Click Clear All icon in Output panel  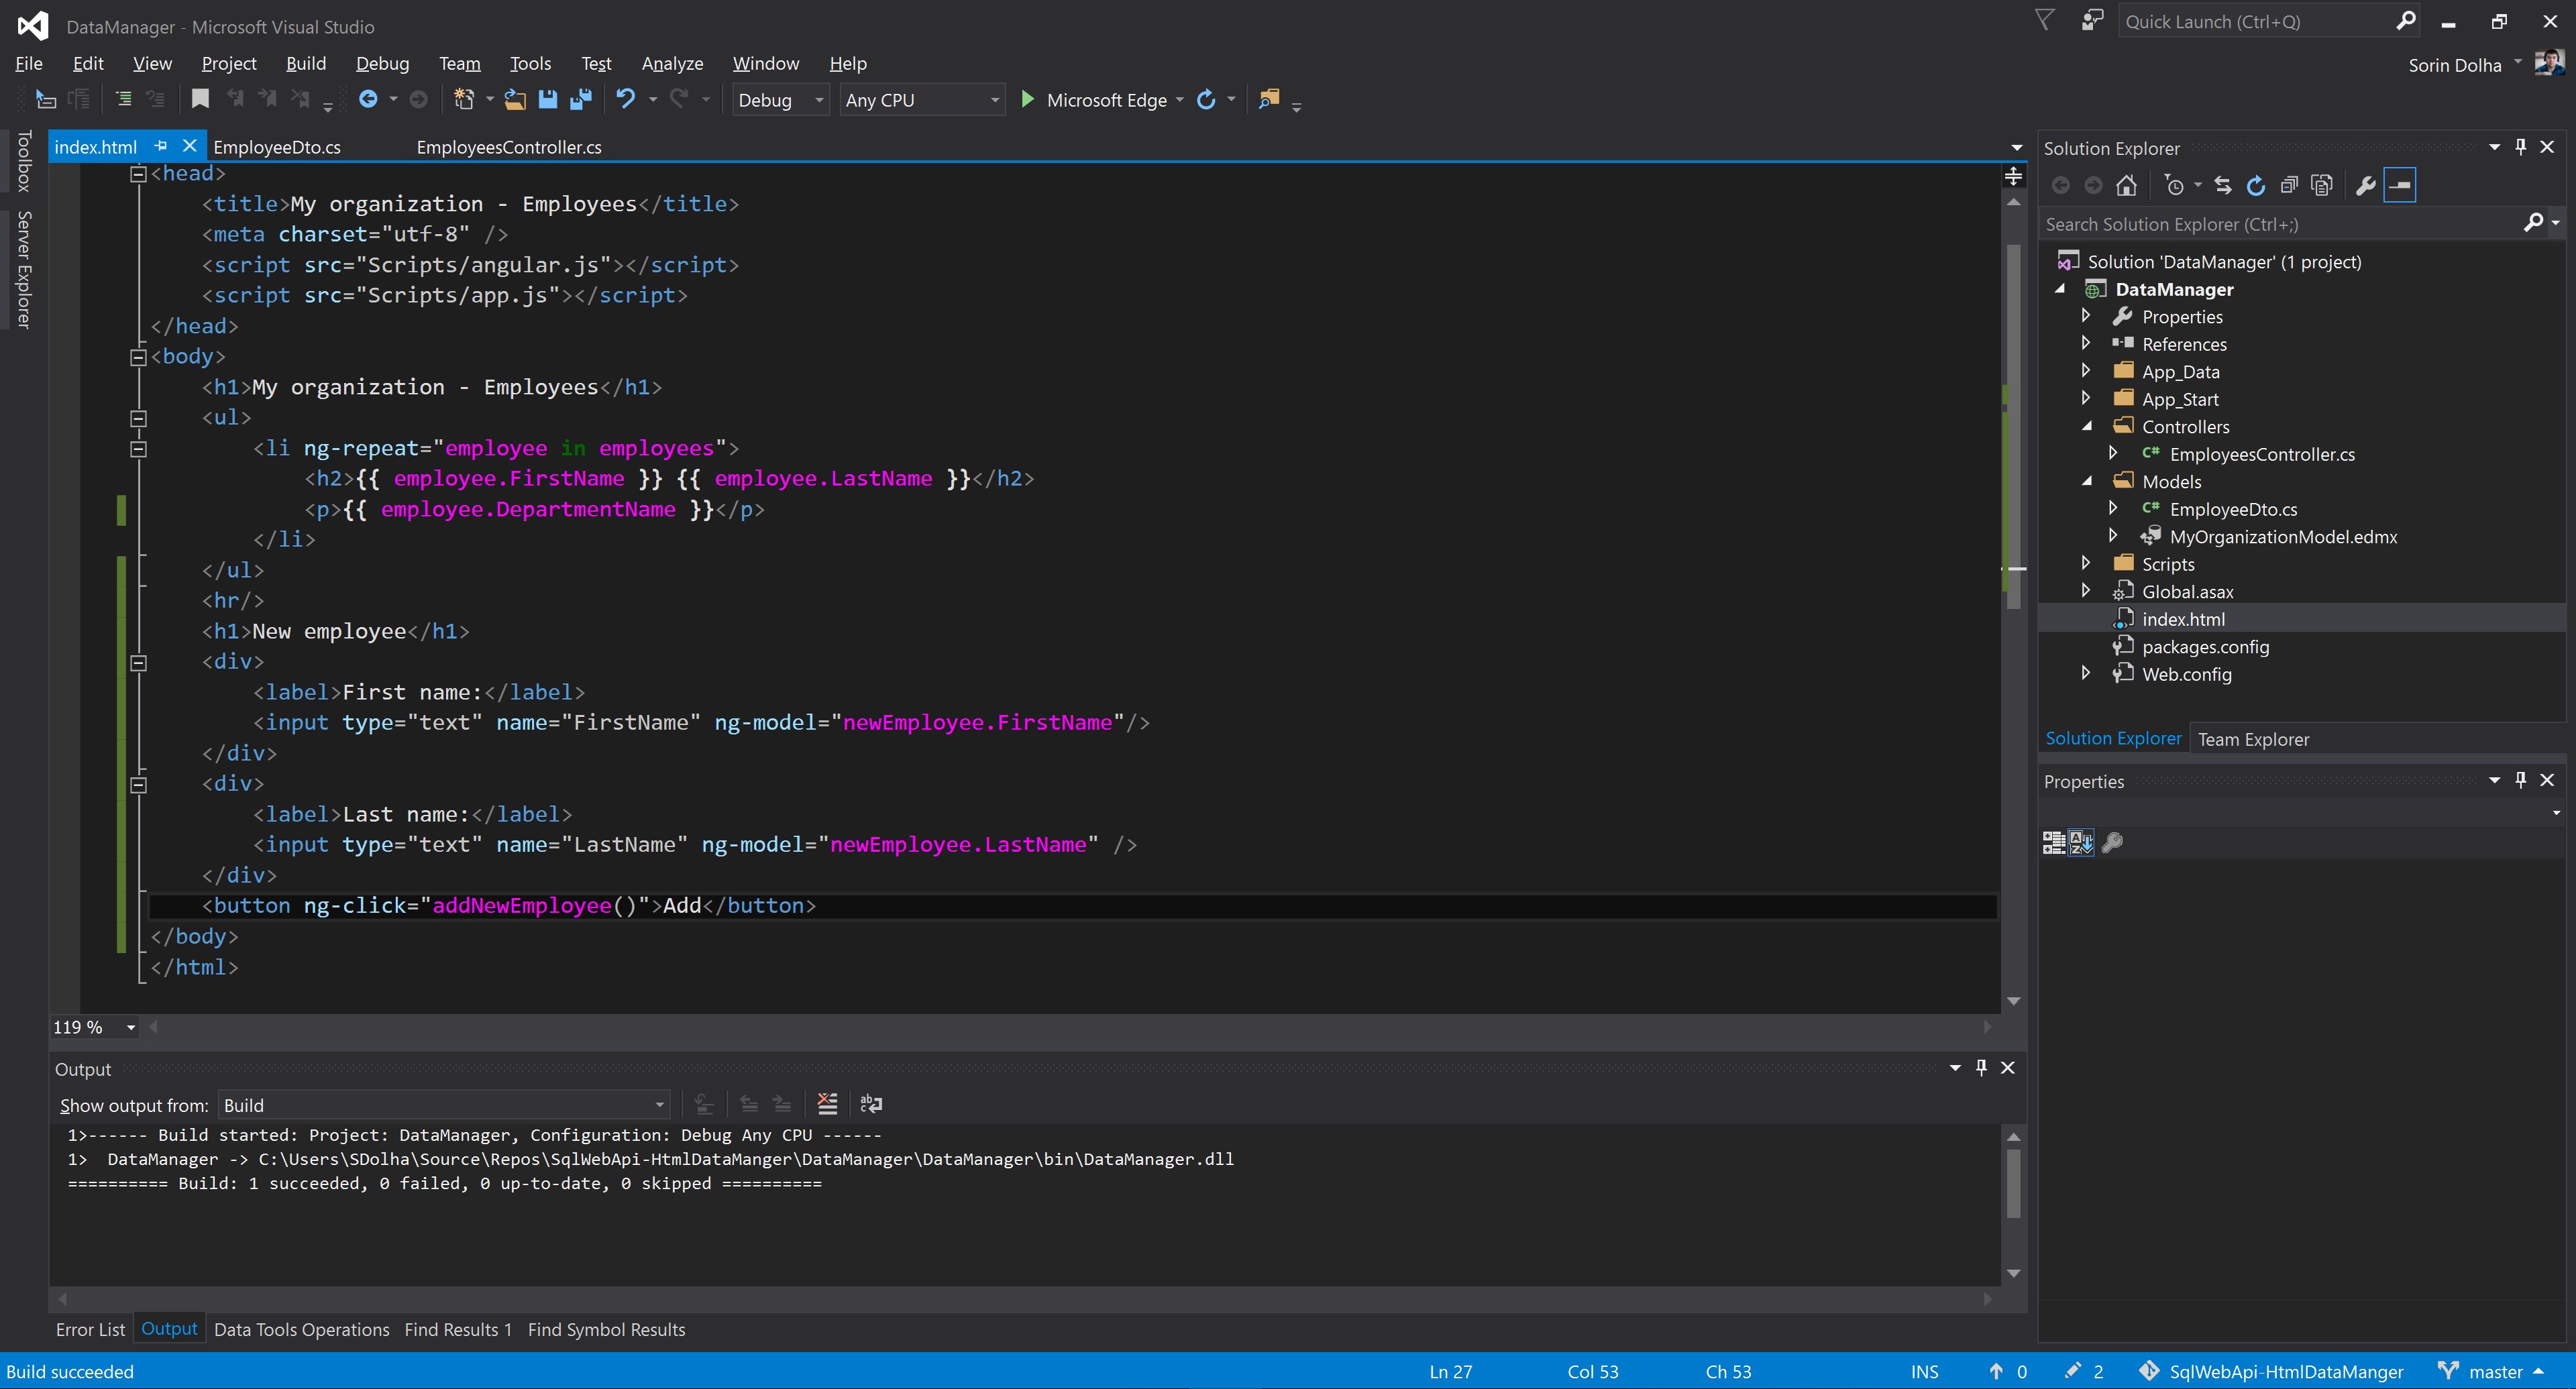point(827,1104)
